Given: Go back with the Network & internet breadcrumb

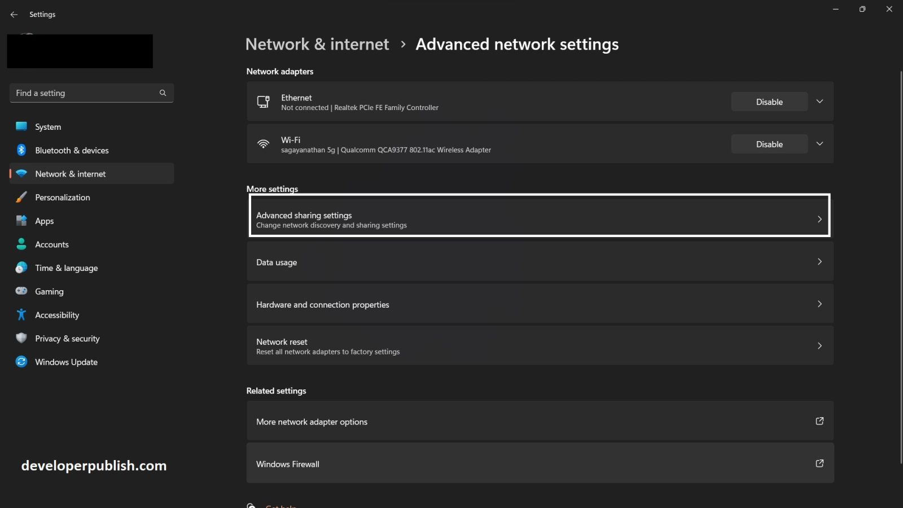Looking at the screenshot, I should [317, 44].
